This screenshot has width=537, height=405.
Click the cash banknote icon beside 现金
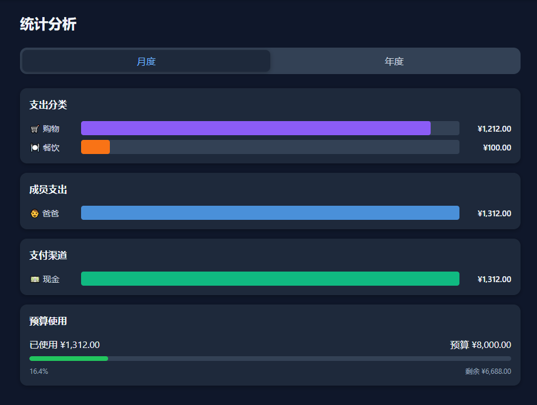(35, 279)
